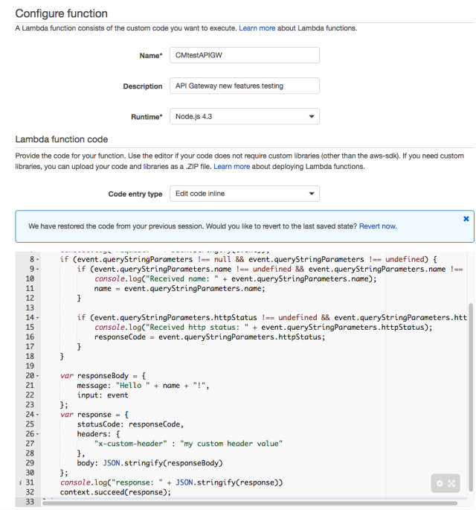Click the editor horizontal scrollbar
Viewport: 476px width, 510px height.
tap(250, 503)
